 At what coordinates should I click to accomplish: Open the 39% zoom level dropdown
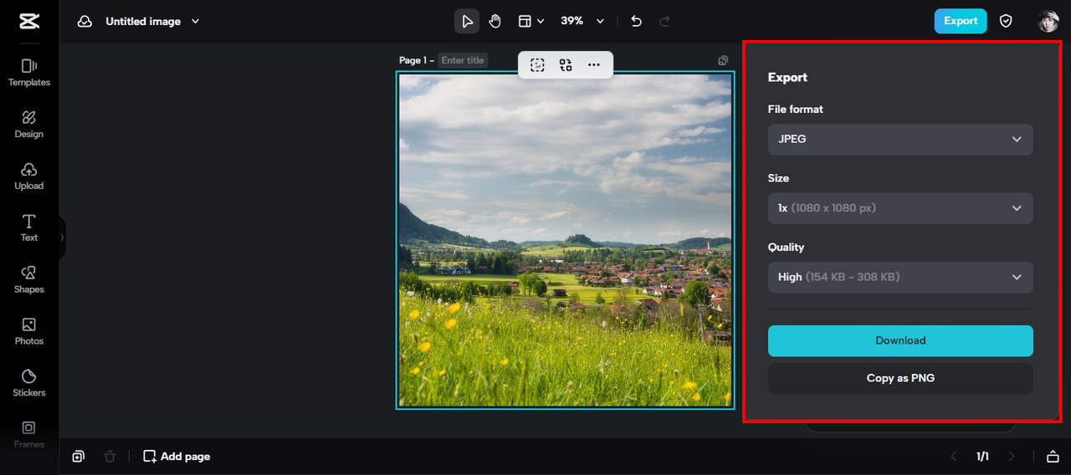pos(582,21)
